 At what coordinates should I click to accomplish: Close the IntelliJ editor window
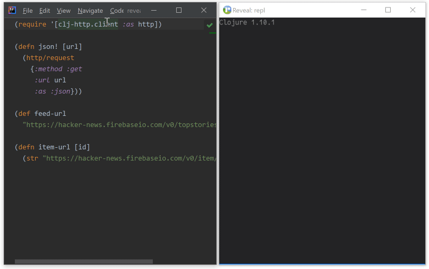click(204, 11)
